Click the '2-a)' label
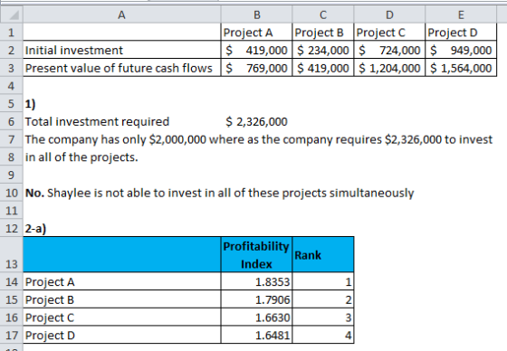Image resolution: width=507 pixels, height=351 pixels. 35,229
